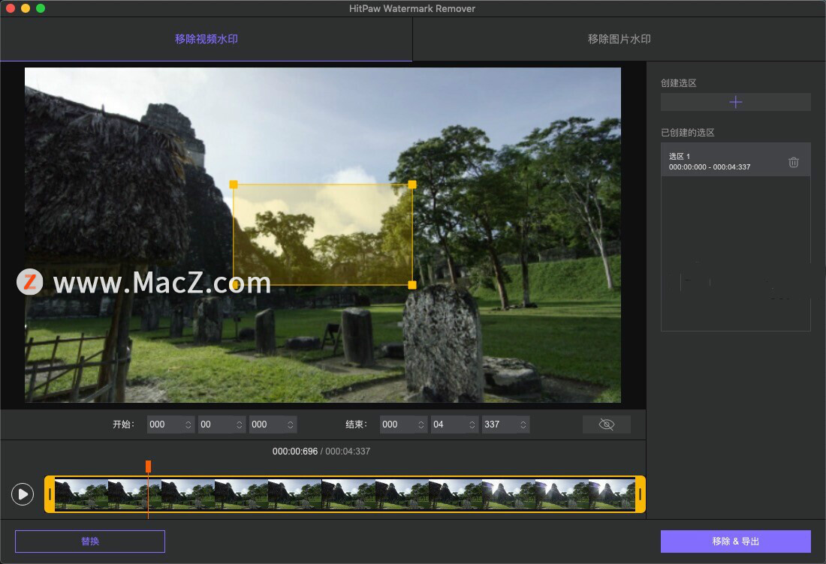Click the plus icon to create selection
Image resolution: width=826 pixels, height=564 pixels.
[735, 102]
